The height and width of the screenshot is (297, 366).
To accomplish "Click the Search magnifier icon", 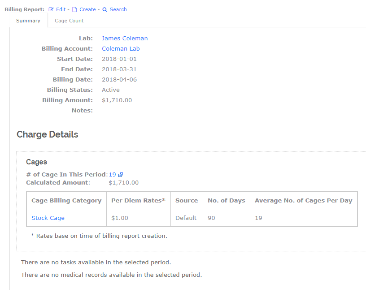I will pyautogui.click(x=105, y=9).
